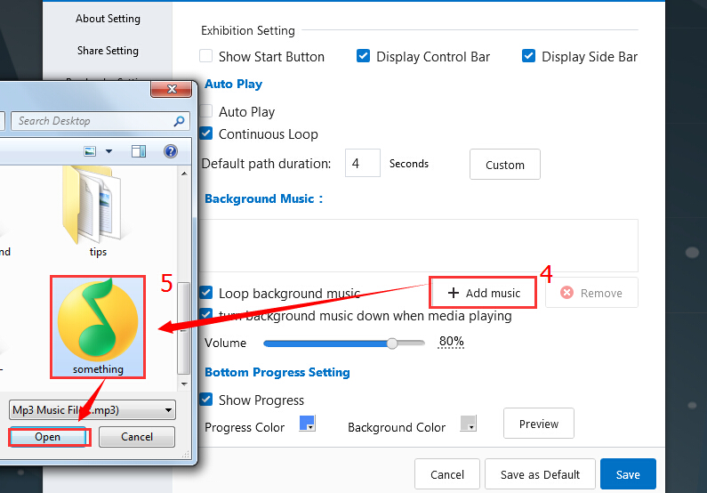The width and height of the screenshot is (707, 493).
Task: Toggle the Continuous Loop checkbox
Action: pyautogui.click(x=206, y=133)
